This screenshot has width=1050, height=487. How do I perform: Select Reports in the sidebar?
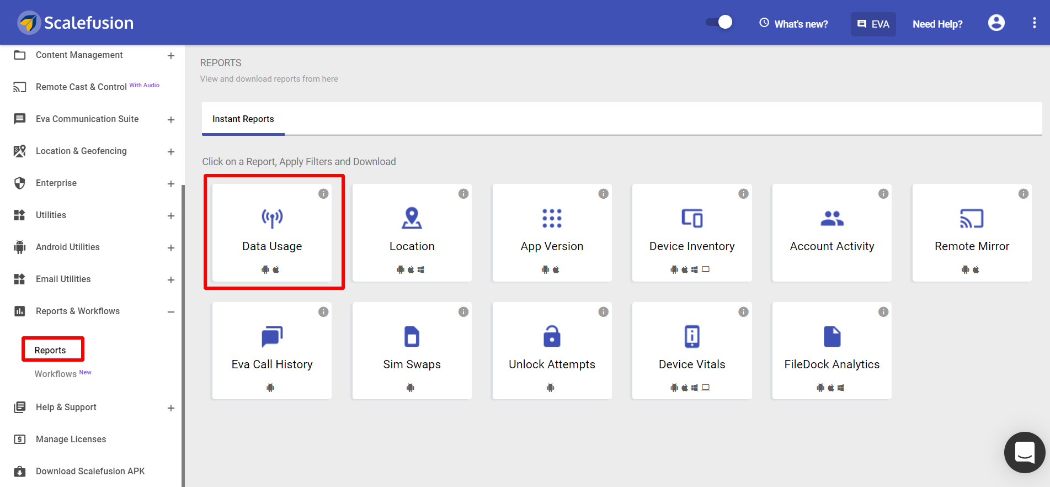pos(50,350)
